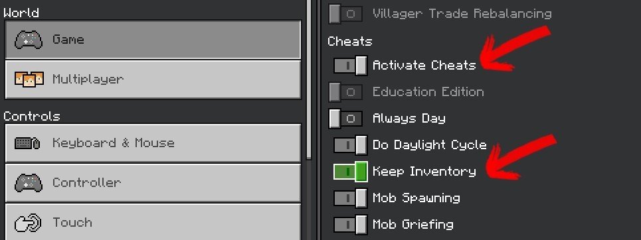This screenshot has height=240, width=641.
Task: Click the Multiplayer faces icon
Action: point(29,79)
